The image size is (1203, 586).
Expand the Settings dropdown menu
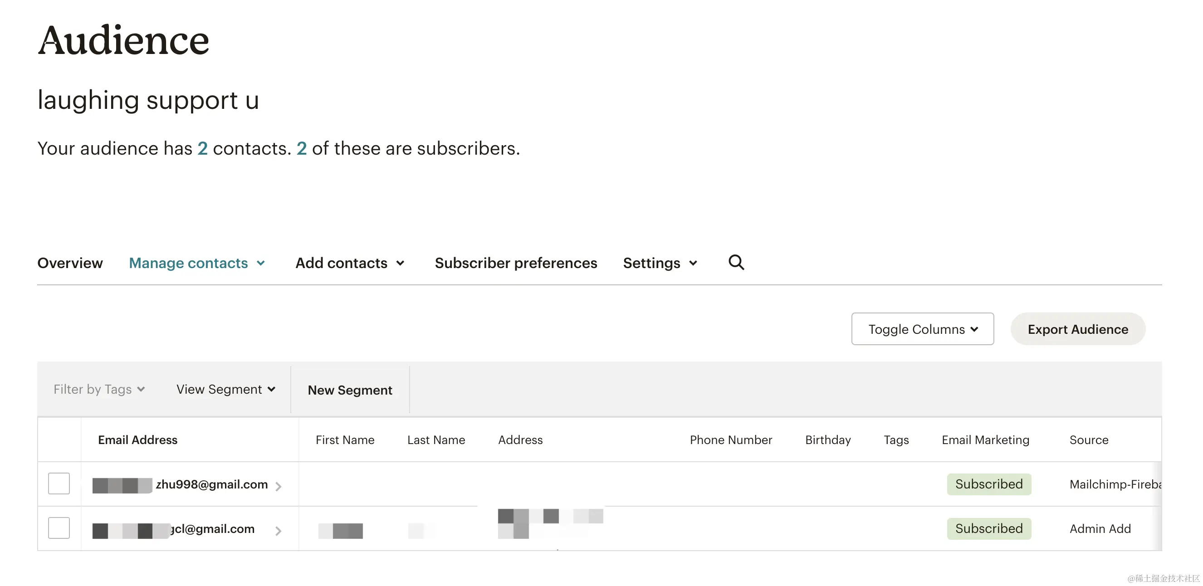(x=660, y=263)
